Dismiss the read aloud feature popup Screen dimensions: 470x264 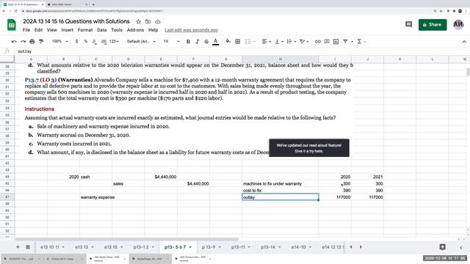point(309,148)
